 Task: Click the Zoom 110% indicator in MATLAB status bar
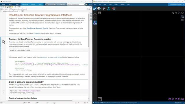point(27,103)
